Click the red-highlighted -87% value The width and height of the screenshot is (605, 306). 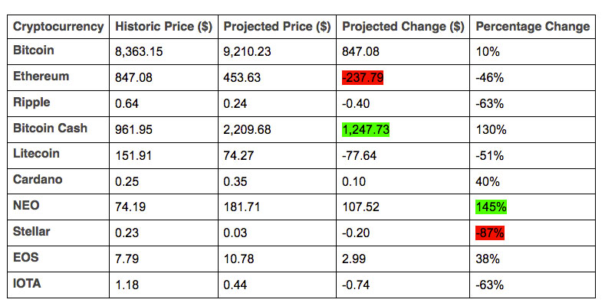pyautogui.click(x=490, y=233)
